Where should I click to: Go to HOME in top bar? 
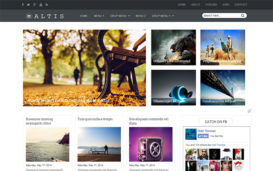182,5
